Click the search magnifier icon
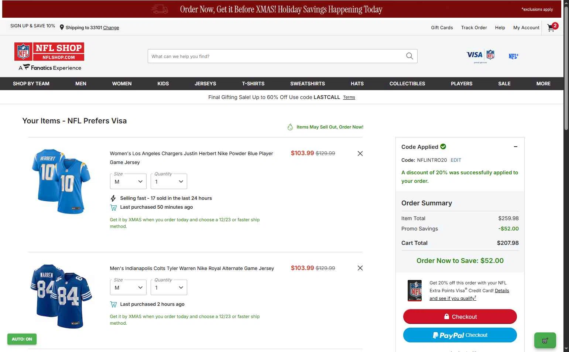Image resolution: width=569 pixels, height=352 pixels. click(x=409, y=56)
